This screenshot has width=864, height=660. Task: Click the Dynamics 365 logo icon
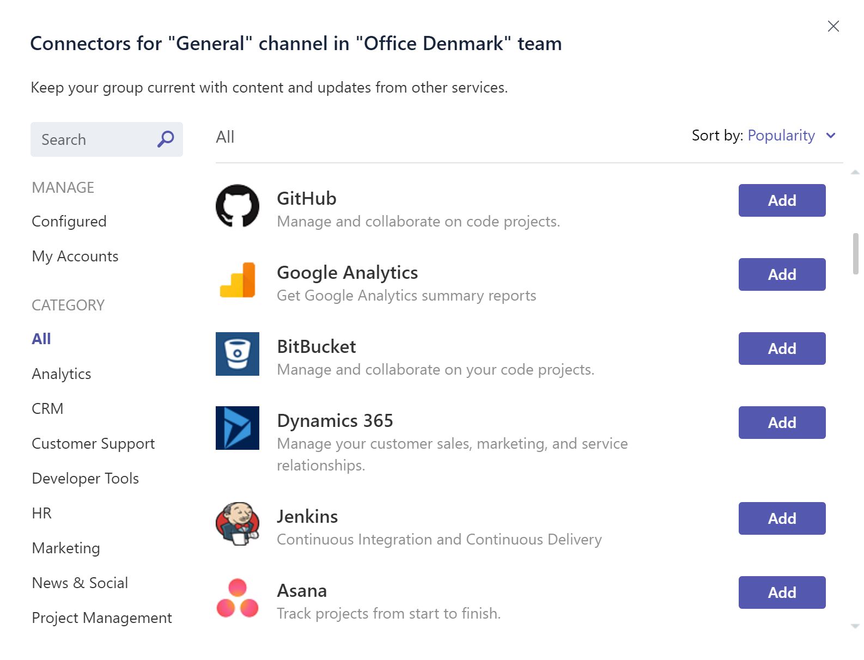[x=238, y=428]
